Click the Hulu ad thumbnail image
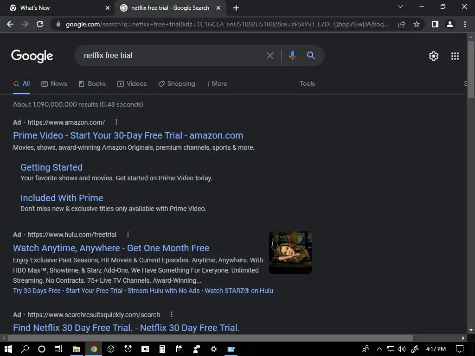This screenshot has height=356, width=475. tap(290, 253)
